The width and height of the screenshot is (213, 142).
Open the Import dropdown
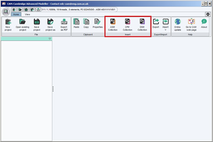165,25
